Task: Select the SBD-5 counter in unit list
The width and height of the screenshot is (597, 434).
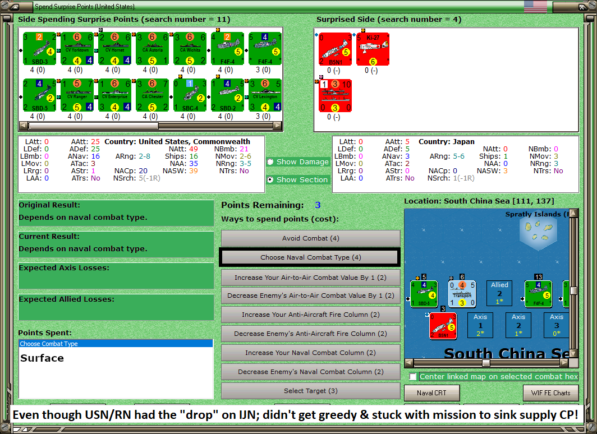Action: point(40,95)
